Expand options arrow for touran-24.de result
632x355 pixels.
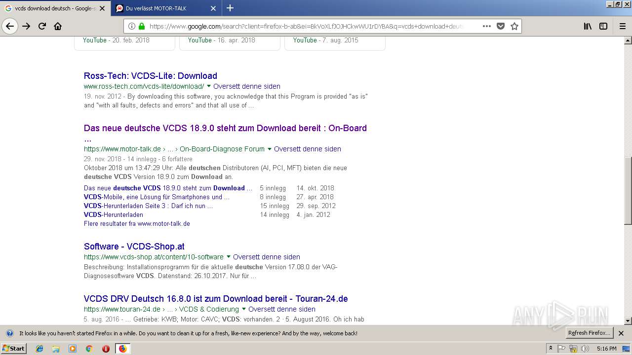pos(244,309)
